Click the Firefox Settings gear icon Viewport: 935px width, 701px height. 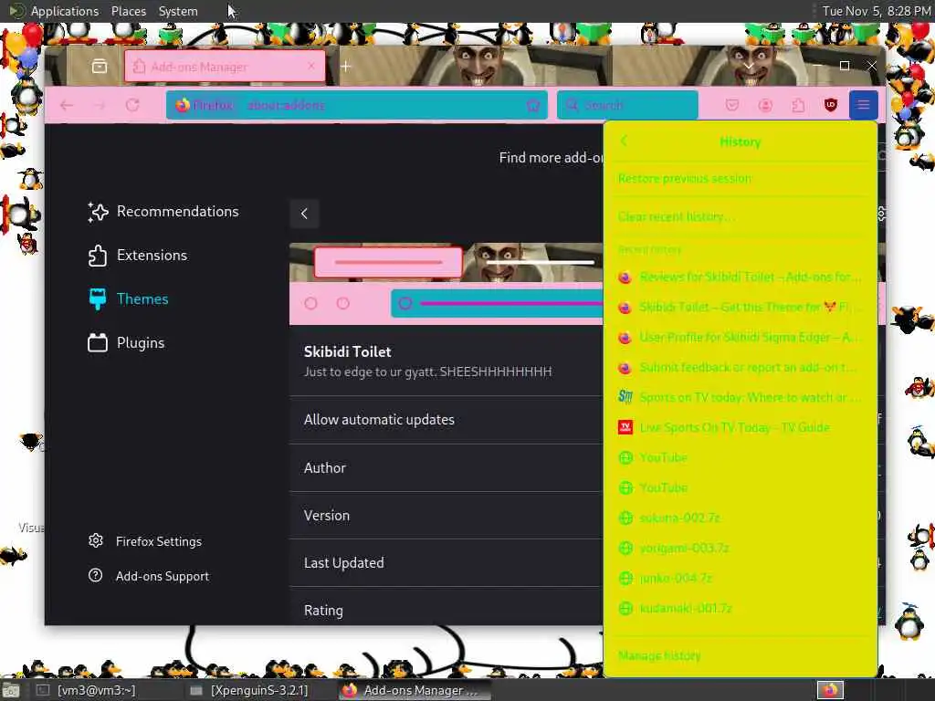tap(95, 540)
